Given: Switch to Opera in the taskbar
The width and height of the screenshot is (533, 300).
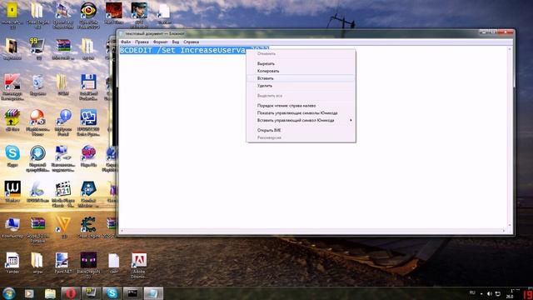Looking at the screenshot, I should coord(70,293).
